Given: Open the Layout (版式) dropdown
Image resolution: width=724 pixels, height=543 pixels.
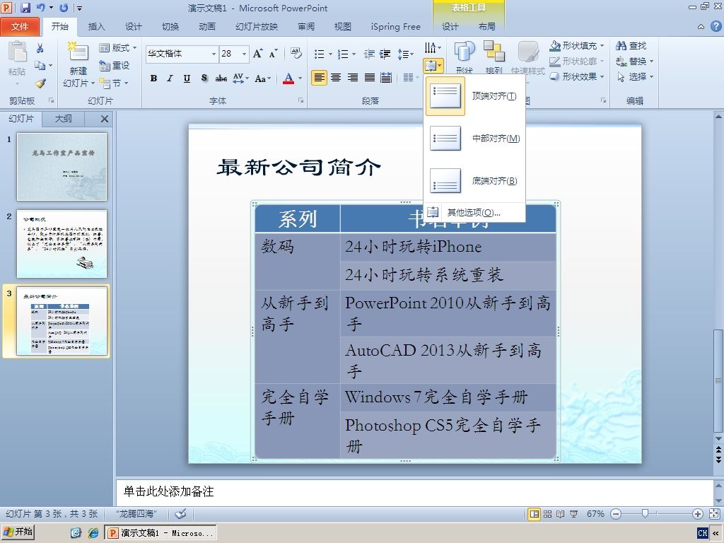Looking at the screenshot, I should (x=118, y=47).
